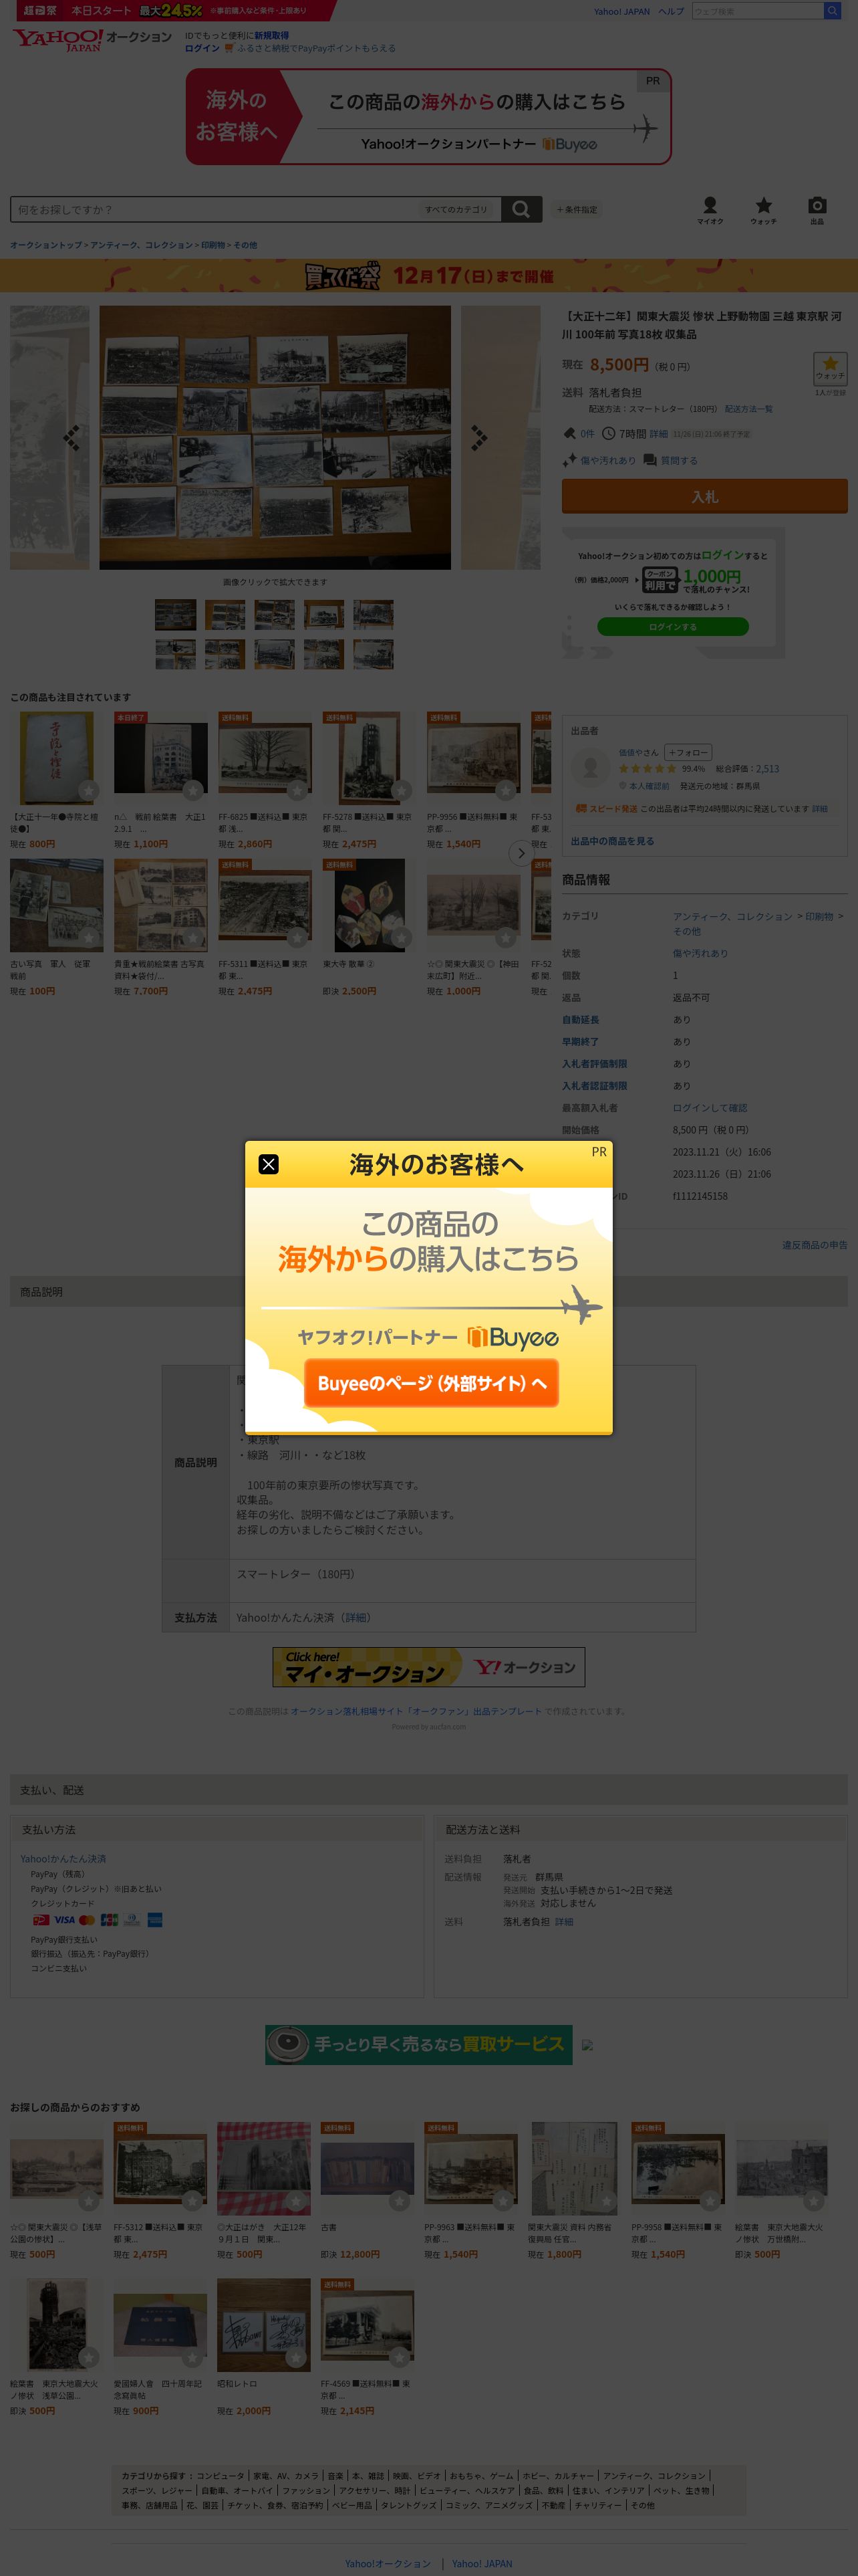Open the top Buyee overseas purchase banner
This screenshot has width=858, height=2576.
pos(428,117)
